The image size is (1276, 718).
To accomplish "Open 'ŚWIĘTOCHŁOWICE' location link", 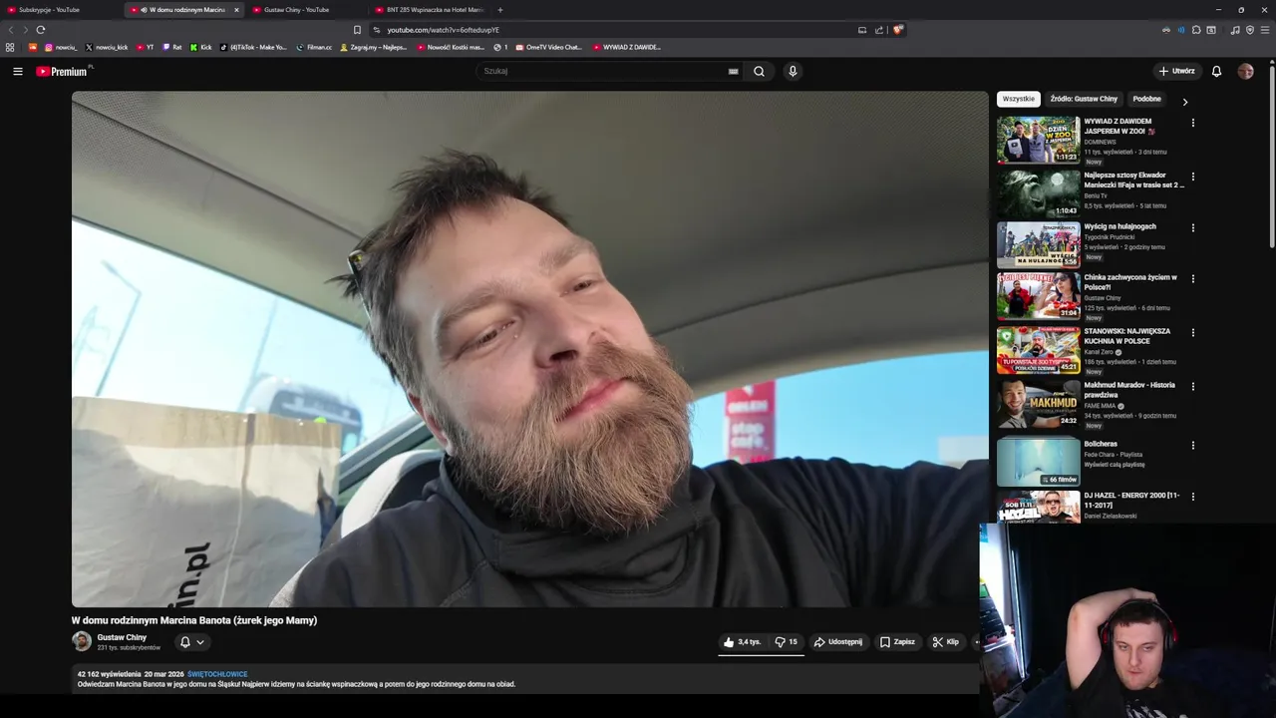I will pos(217,674).
